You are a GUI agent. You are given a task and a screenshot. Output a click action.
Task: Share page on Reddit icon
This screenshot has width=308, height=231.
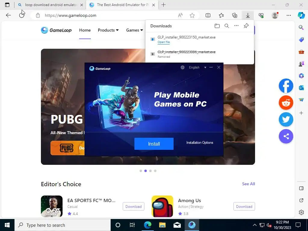coord(286,103)
